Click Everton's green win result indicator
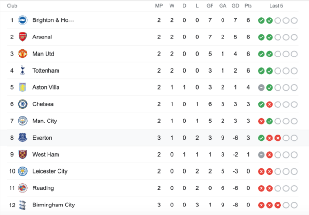The height and width of the screenshot is (215, 309). point(261,138)
